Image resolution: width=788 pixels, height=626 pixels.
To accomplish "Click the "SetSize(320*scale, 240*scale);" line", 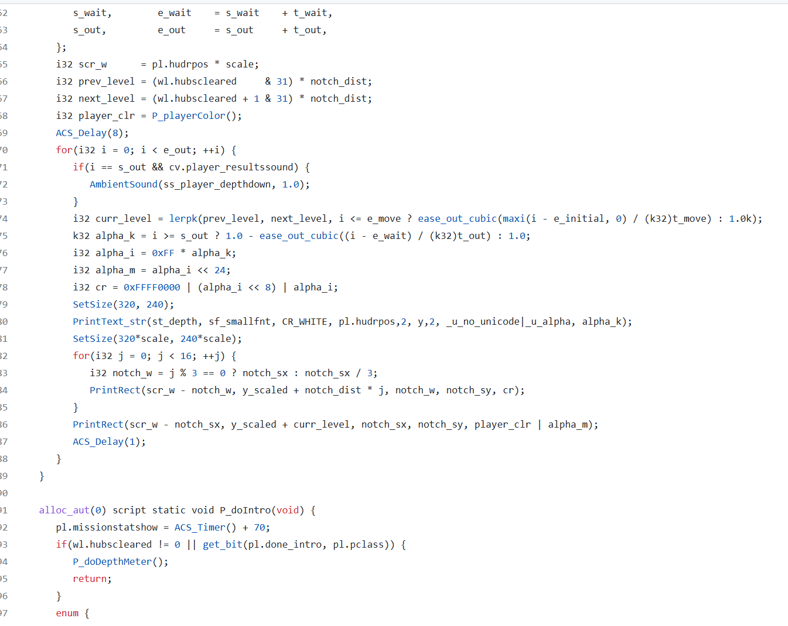I will [x=157, y=338].
